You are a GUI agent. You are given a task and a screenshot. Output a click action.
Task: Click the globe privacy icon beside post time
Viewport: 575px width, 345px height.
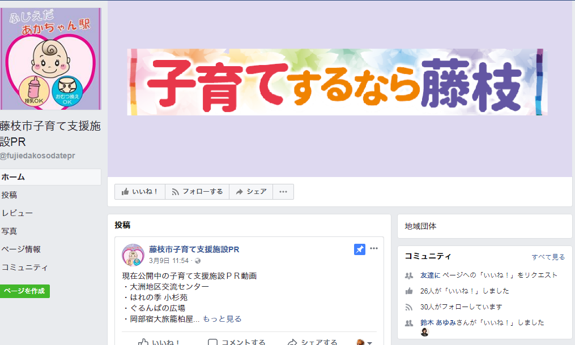coord(198,261)
